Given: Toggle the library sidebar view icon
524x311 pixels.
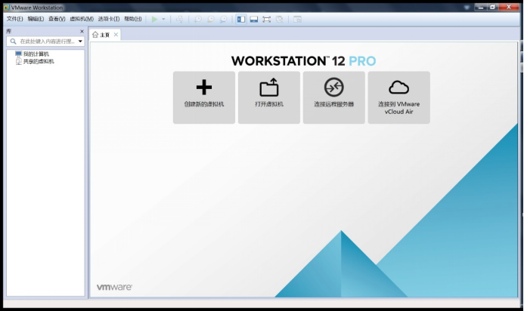Looking at the screenshot, I should coord(241,20).
